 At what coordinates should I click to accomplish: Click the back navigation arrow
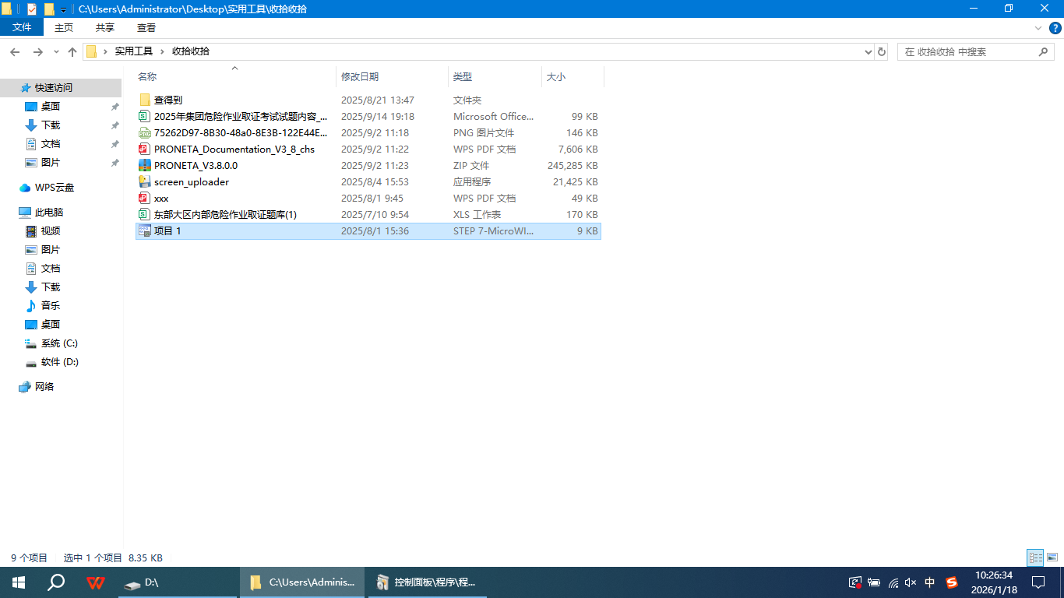pyautogui.click(x=15, y=51)
